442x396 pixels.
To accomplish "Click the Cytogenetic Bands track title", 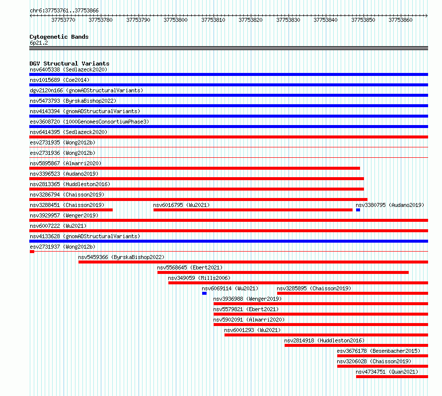I will click(x=59, y=37).
